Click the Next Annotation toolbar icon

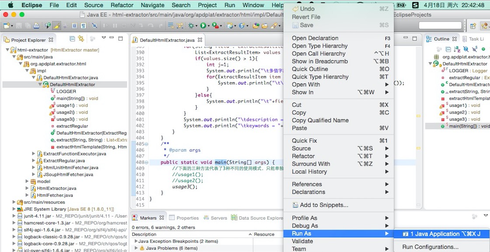coord(170,26)
